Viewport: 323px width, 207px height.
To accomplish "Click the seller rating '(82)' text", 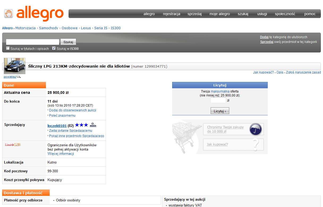I will pos(71,126).
